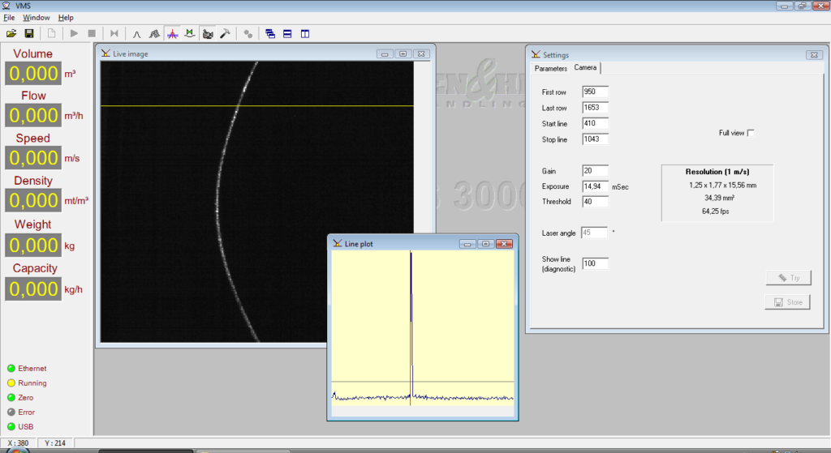Switch to the Parameters tab
Image resolution: width=831 pixels, height=453 pixels.
coord(550,68)
